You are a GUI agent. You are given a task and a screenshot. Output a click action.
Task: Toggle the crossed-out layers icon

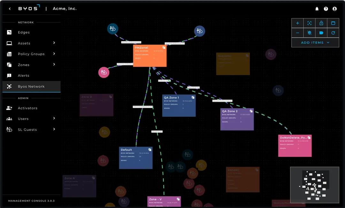(x=309, y=33)
